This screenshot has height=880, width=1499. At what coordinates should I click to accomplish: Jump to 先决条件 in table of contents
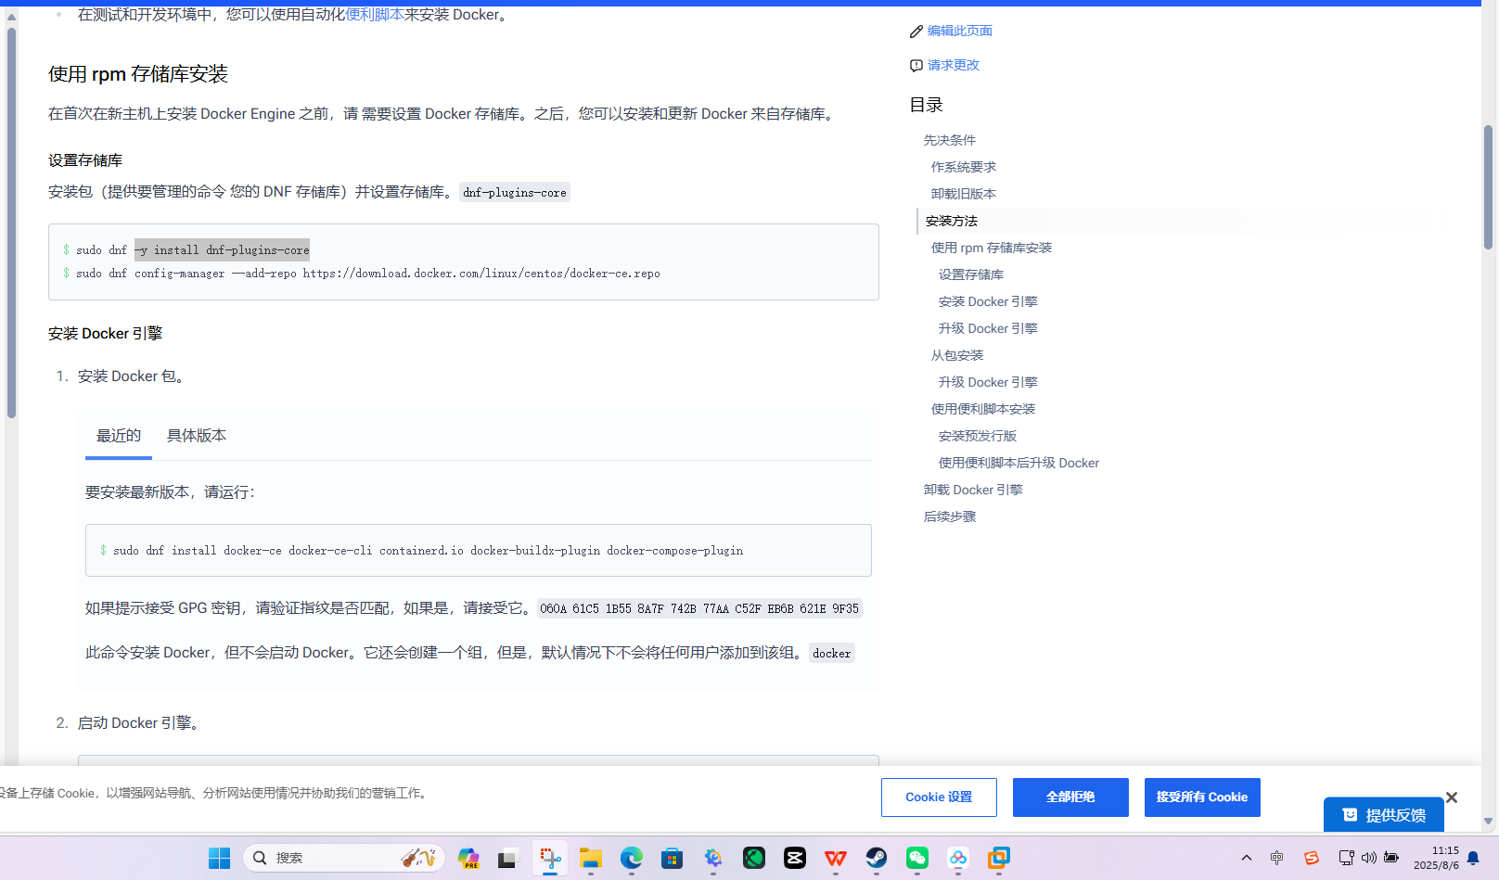click(x=950, y=140)
